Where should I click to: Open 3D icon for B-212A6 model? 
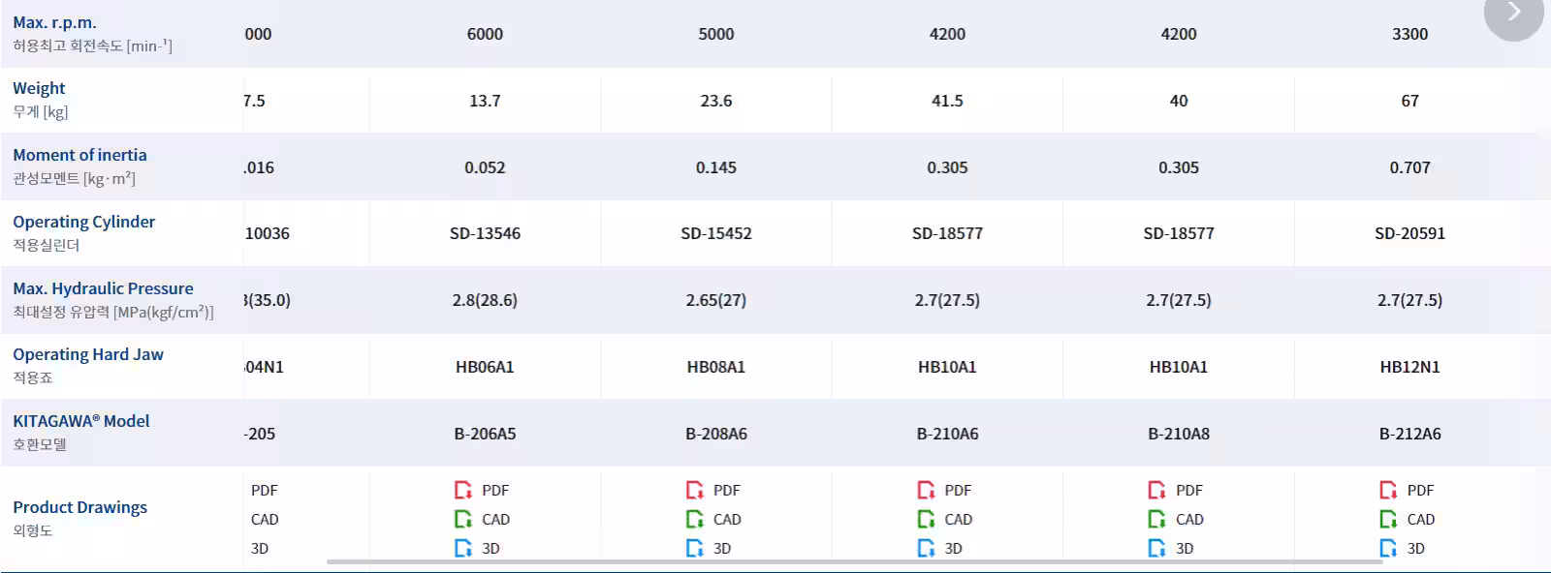tap(1389, 548)
